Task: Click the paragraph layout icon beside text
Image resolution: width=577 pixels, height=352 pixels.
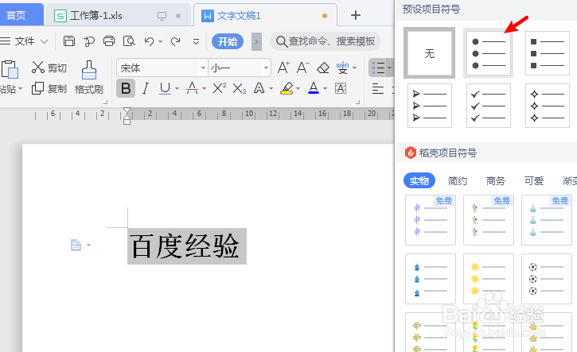Action: pyautogui.click(x=76, y=245)
